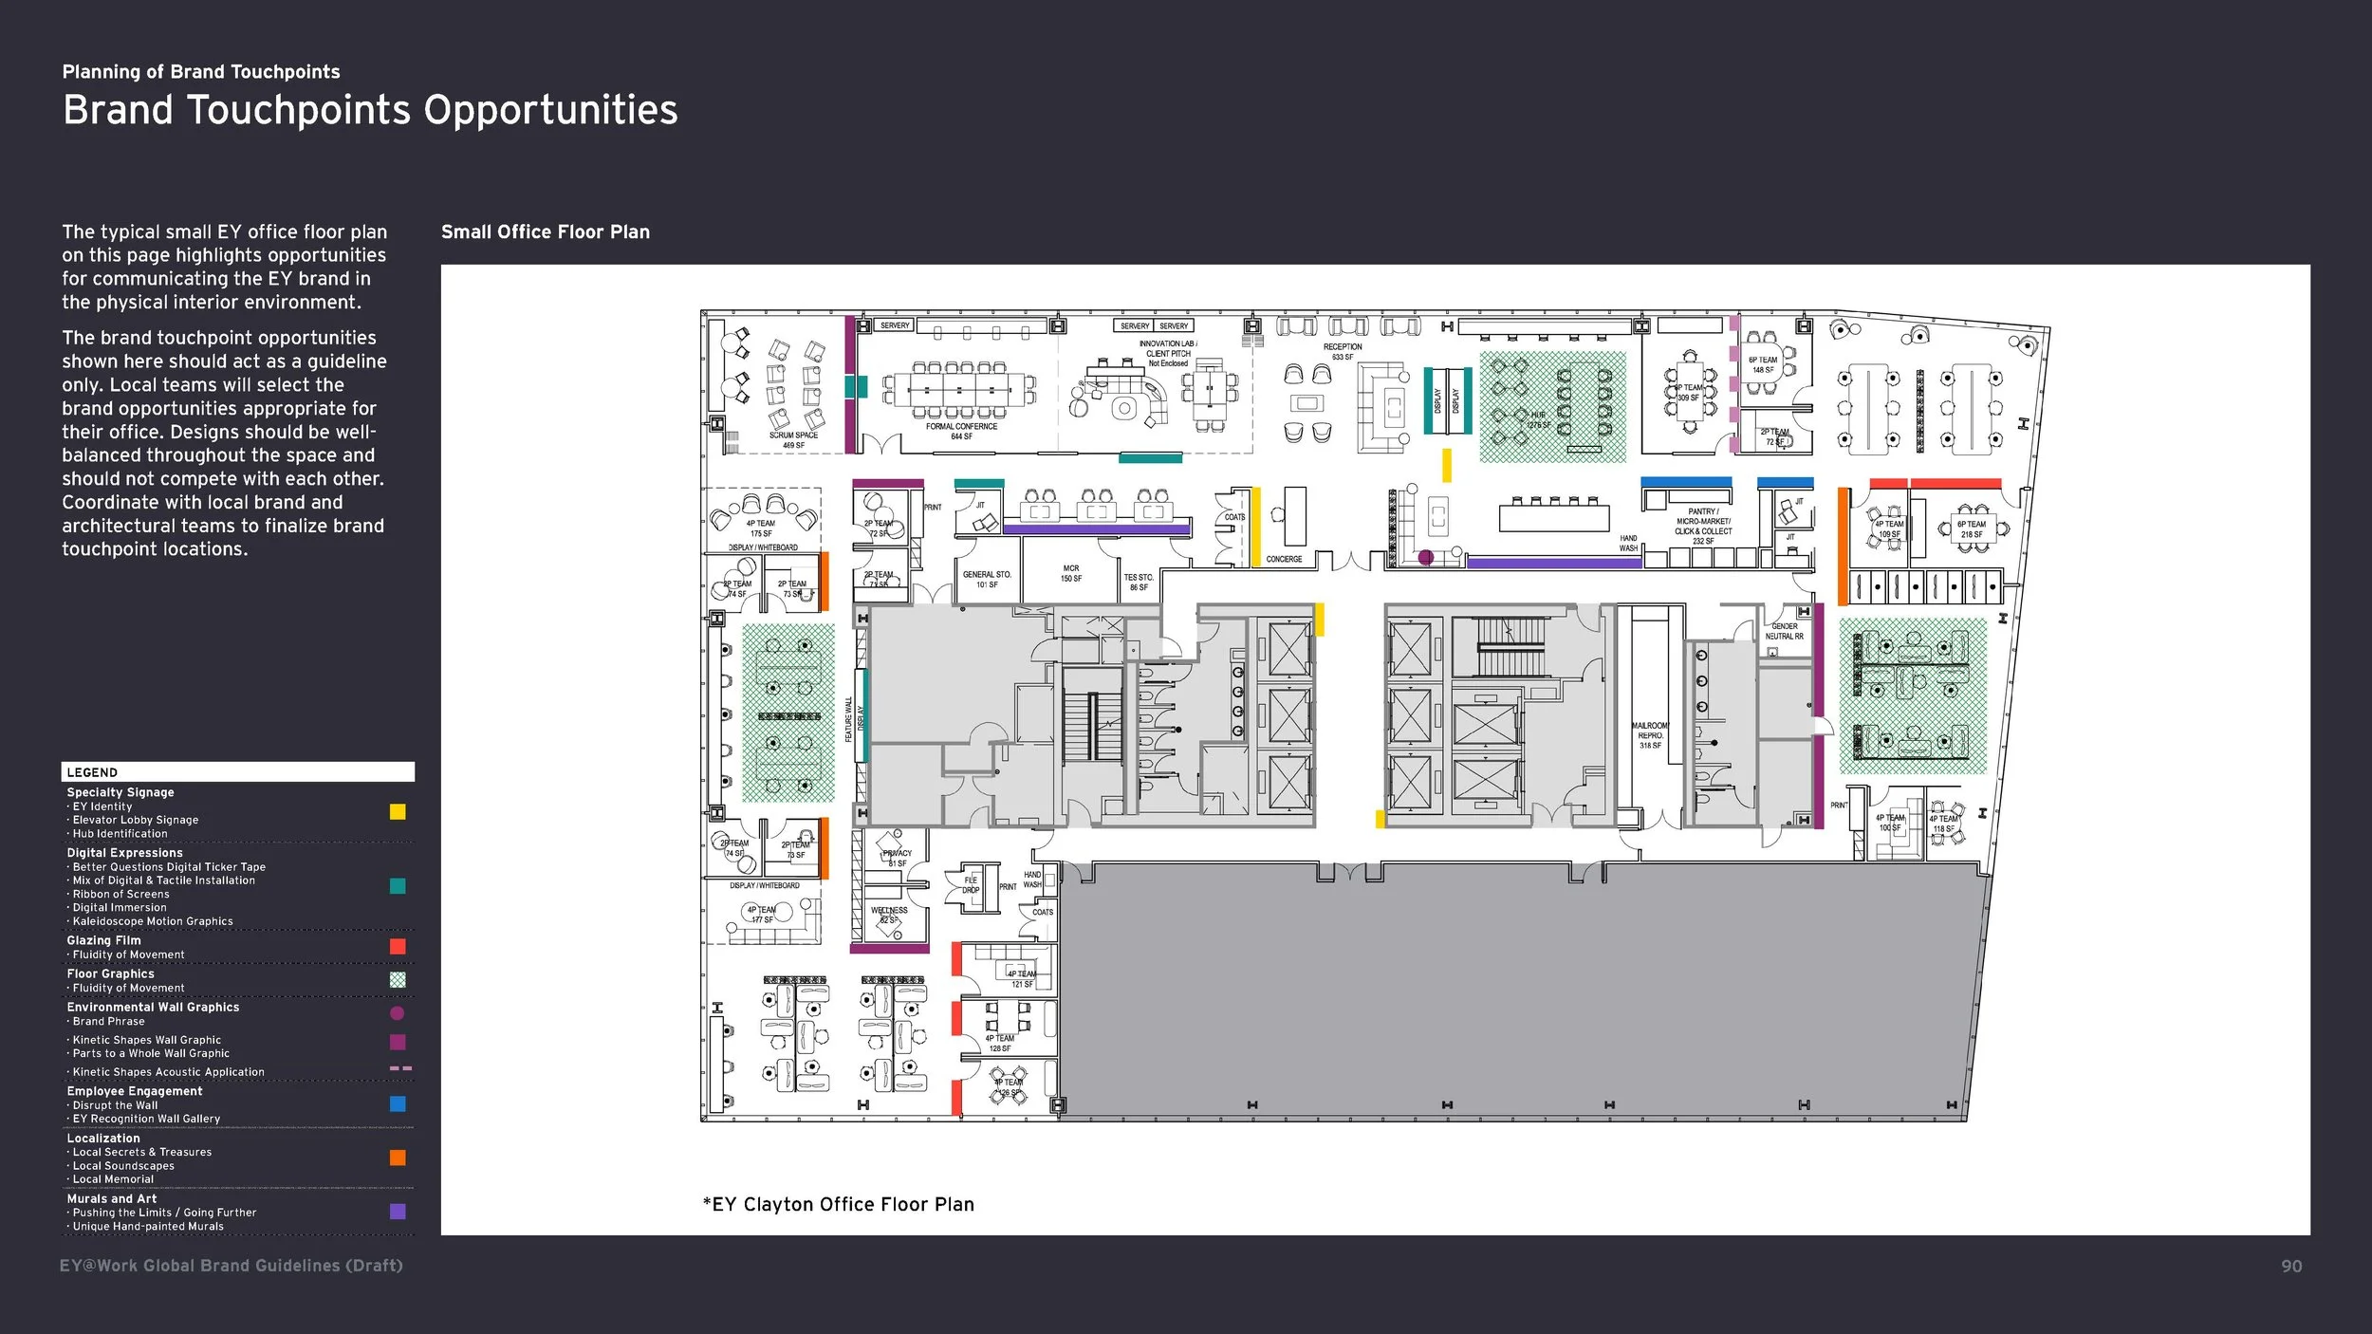Click the Small Office Floor Plan heading
The width and height of the screenshot is (2372, 1334).
[x=546, y=232]
